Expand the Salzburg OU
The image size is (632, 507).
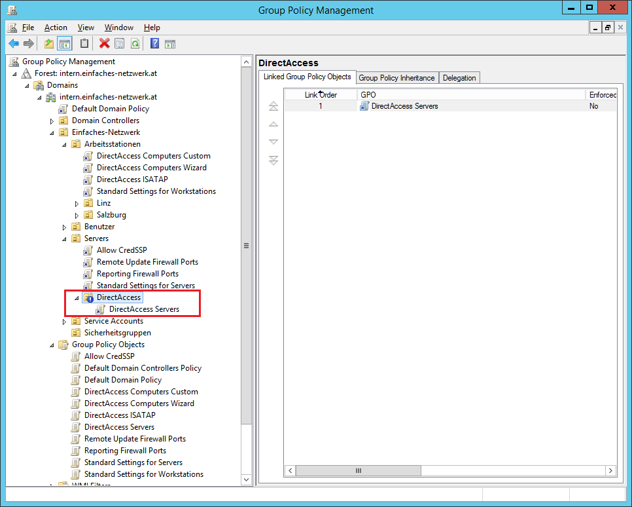tap(77, 215)
